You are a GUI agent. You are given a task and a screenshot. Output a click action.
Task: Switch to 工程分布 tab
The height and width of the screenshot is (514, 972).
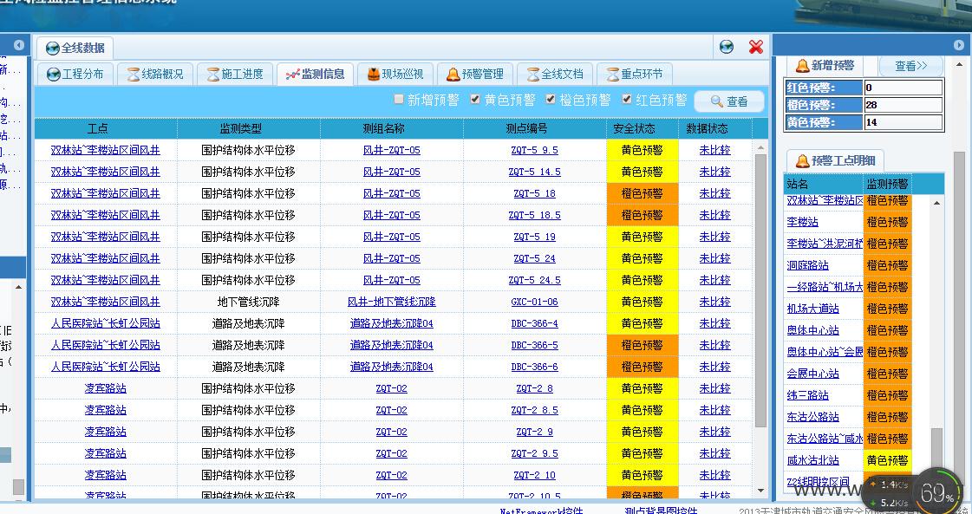coord(75,75)
